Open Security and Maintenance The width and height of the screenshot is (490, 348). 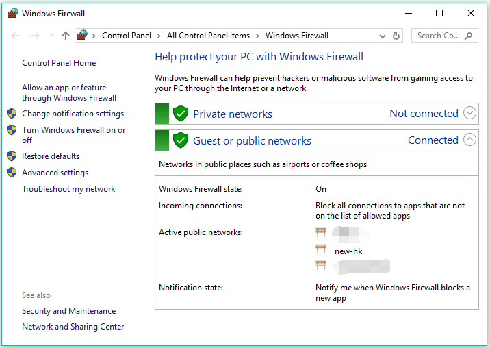point(68,311)
